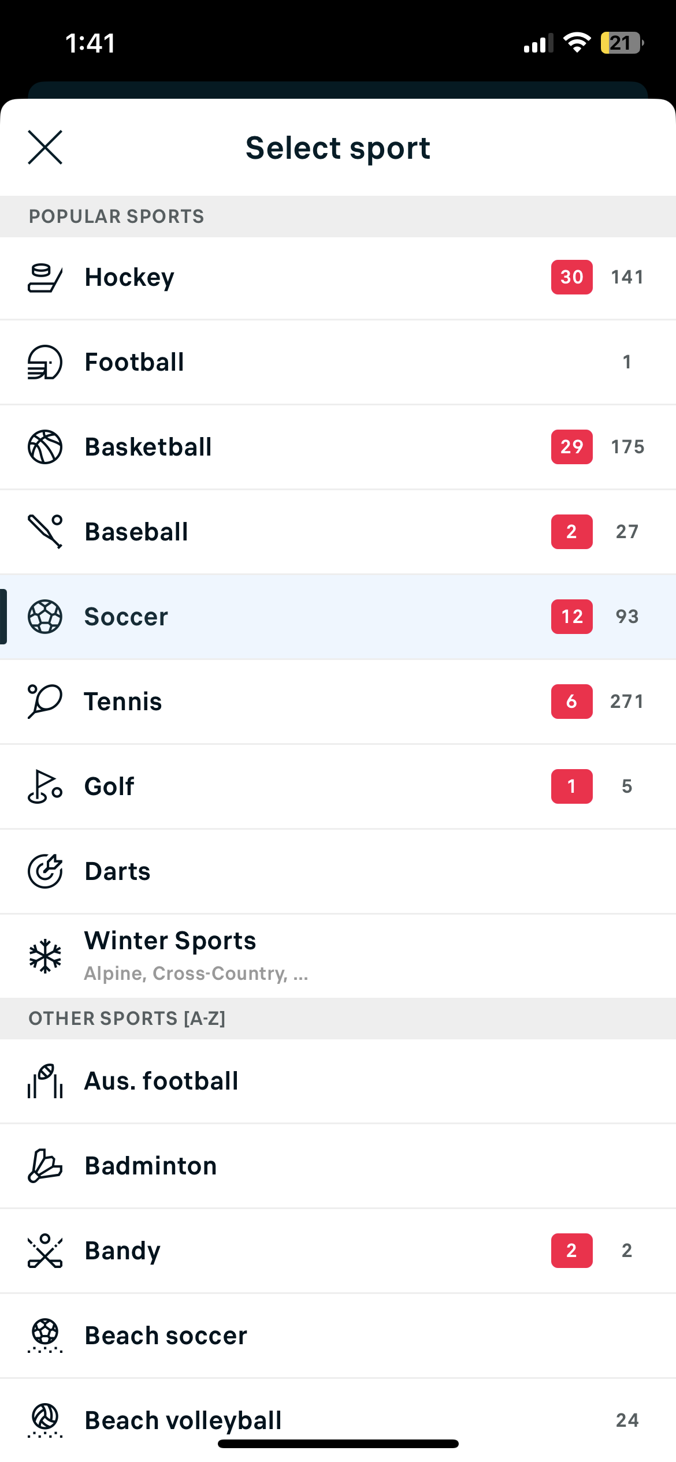Select Aus. football from other sports
The width and height of the screenshot is (676, 1462).
161,1081
